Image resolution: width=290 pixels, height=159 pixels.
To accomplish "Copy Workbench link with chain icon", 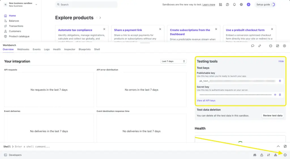I will pyautogui.click(x=260, y=46).
